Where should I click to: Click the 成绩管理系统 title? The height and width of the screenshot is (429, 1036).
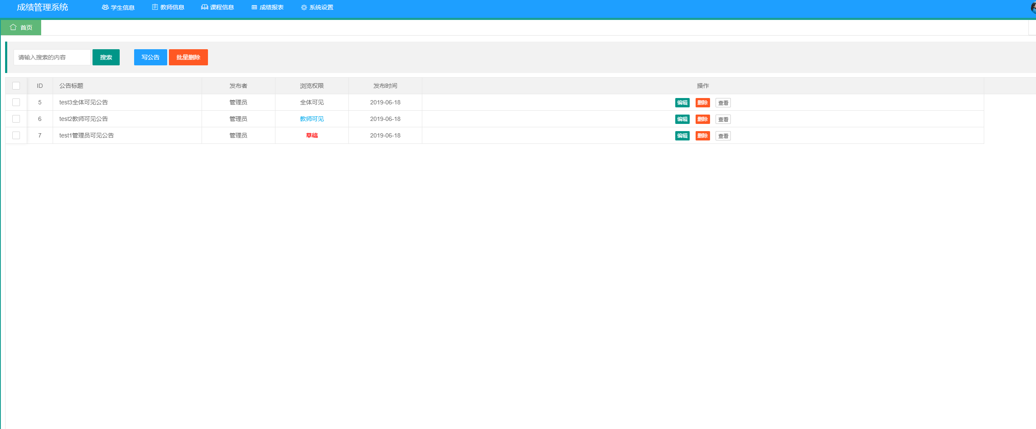pos(42,7)
